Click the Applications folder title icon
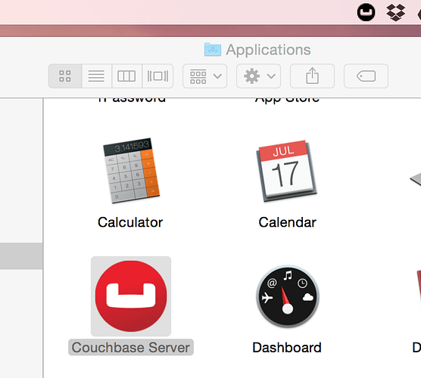 (213, 49)
